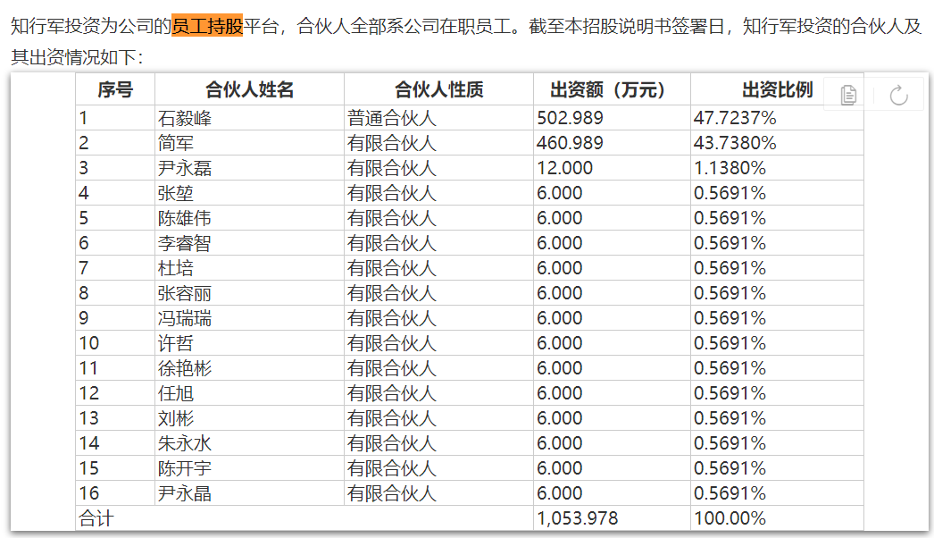Click the name cell 徐艳彬
The image size is (934, 538).
click(250, 368)
